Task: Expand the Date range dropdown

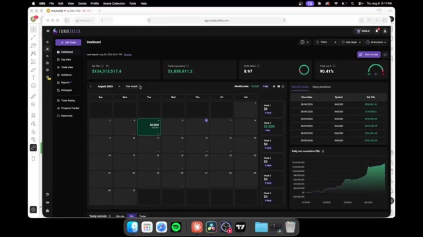Action: (x=351, y=42)
